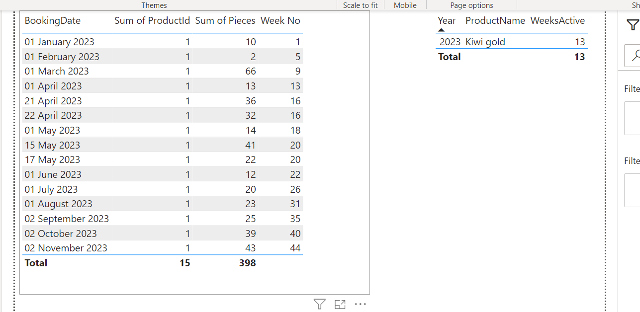Select the 02 November 2023 cell

[66, 248]
